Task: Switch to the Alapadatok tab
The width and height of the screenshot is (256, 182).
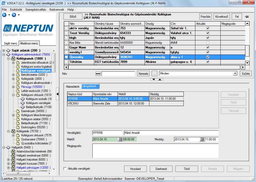Action: (x=73, y=87)
